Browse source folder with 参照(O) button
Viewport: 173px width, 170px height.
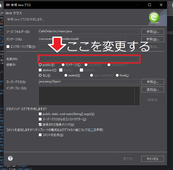tap(153, 32)
